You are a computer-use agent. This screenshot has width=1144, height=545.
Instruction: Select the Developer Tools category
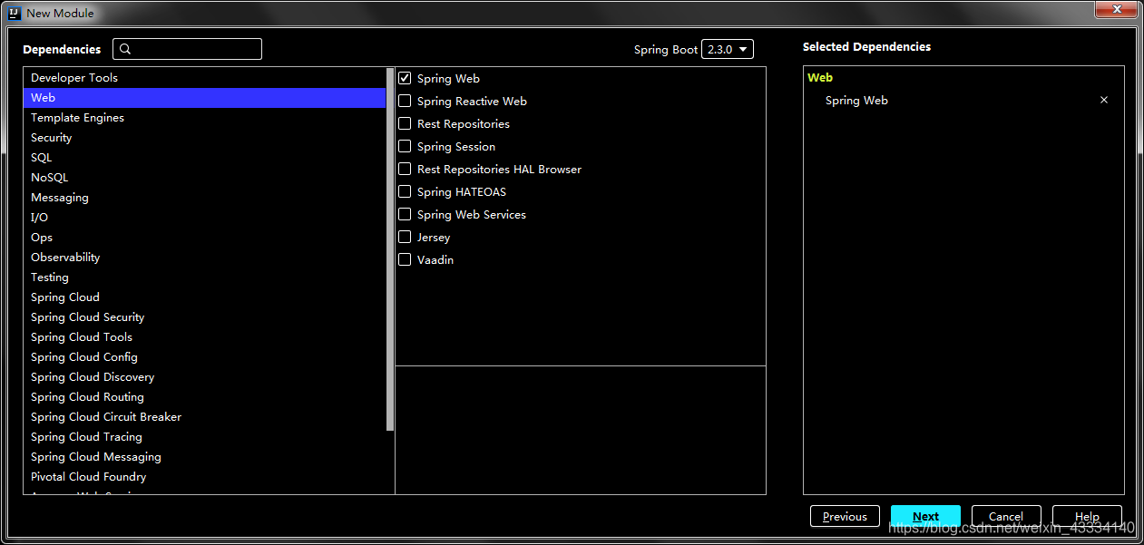click(x=205, y=78)
